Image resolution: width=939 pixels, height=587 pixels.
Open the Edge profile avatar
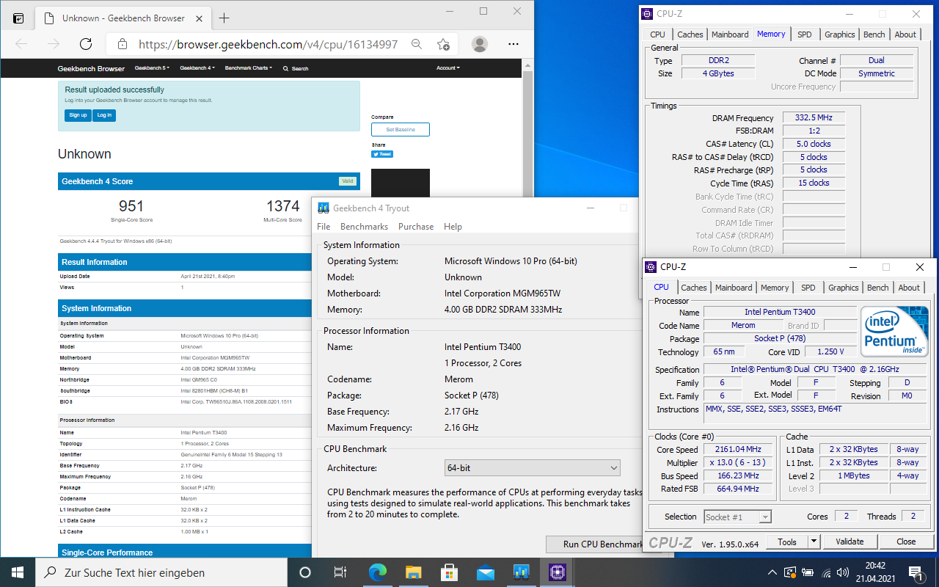coord(480,44)
